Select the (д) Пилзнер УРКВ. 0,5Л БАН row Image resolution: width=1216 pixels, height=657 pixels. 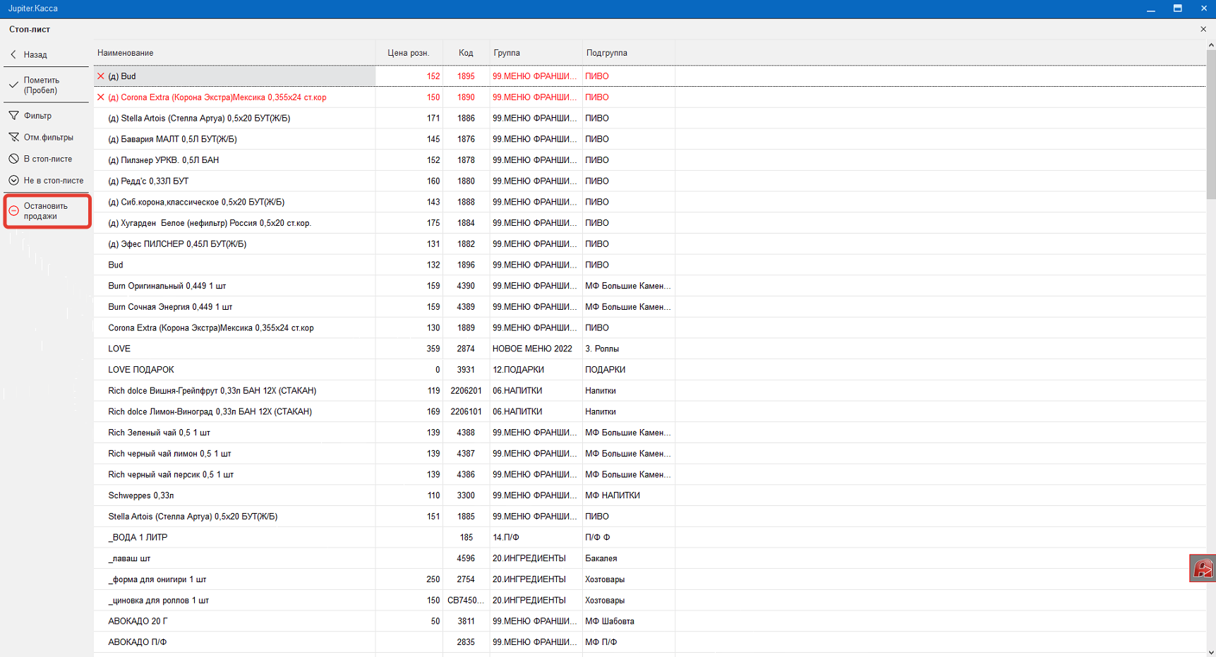click(649, 160)
